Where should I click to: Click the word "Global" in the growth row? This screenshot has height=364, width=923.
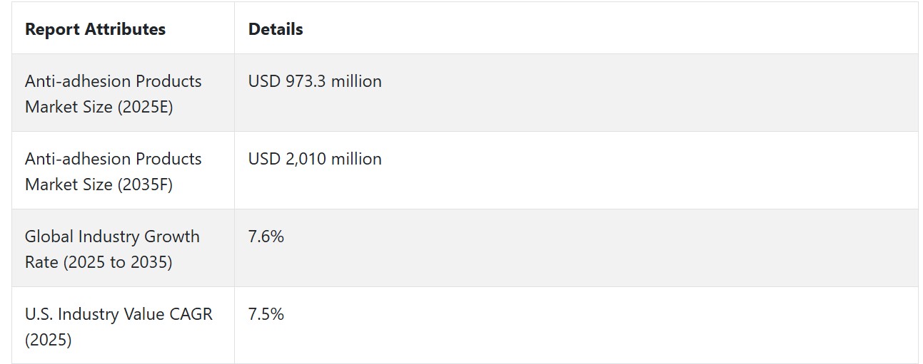[48, 236]
